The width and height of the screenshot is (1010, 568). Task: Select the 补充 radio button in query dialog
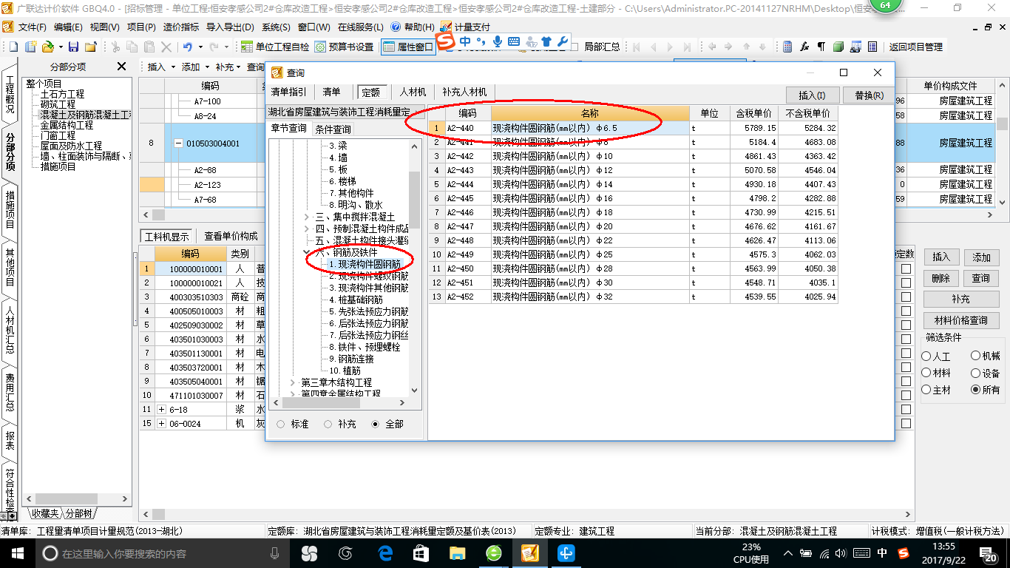(328, 425)
